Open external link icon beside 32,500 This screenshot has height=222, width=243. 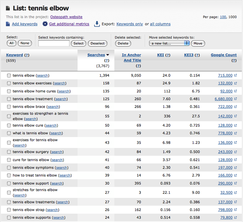[x=235, y=192]
